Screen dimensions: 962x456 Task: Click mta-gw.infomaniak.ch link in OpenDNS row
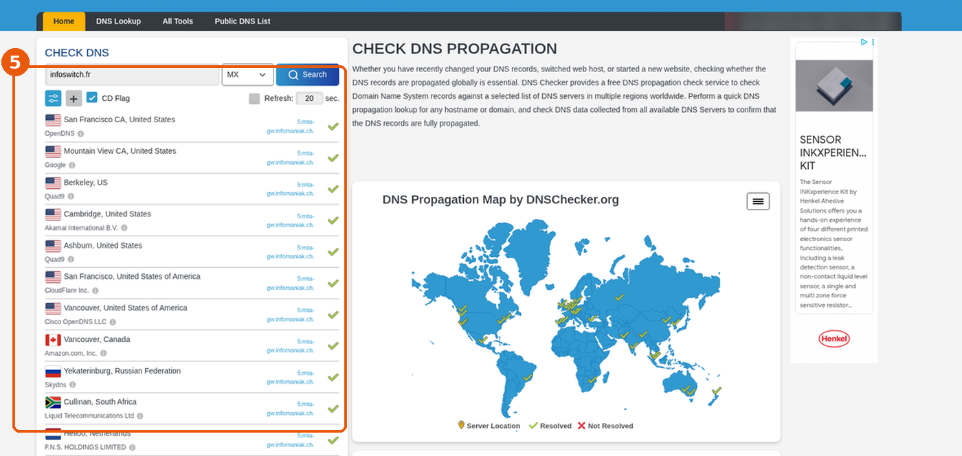[291, 126]
